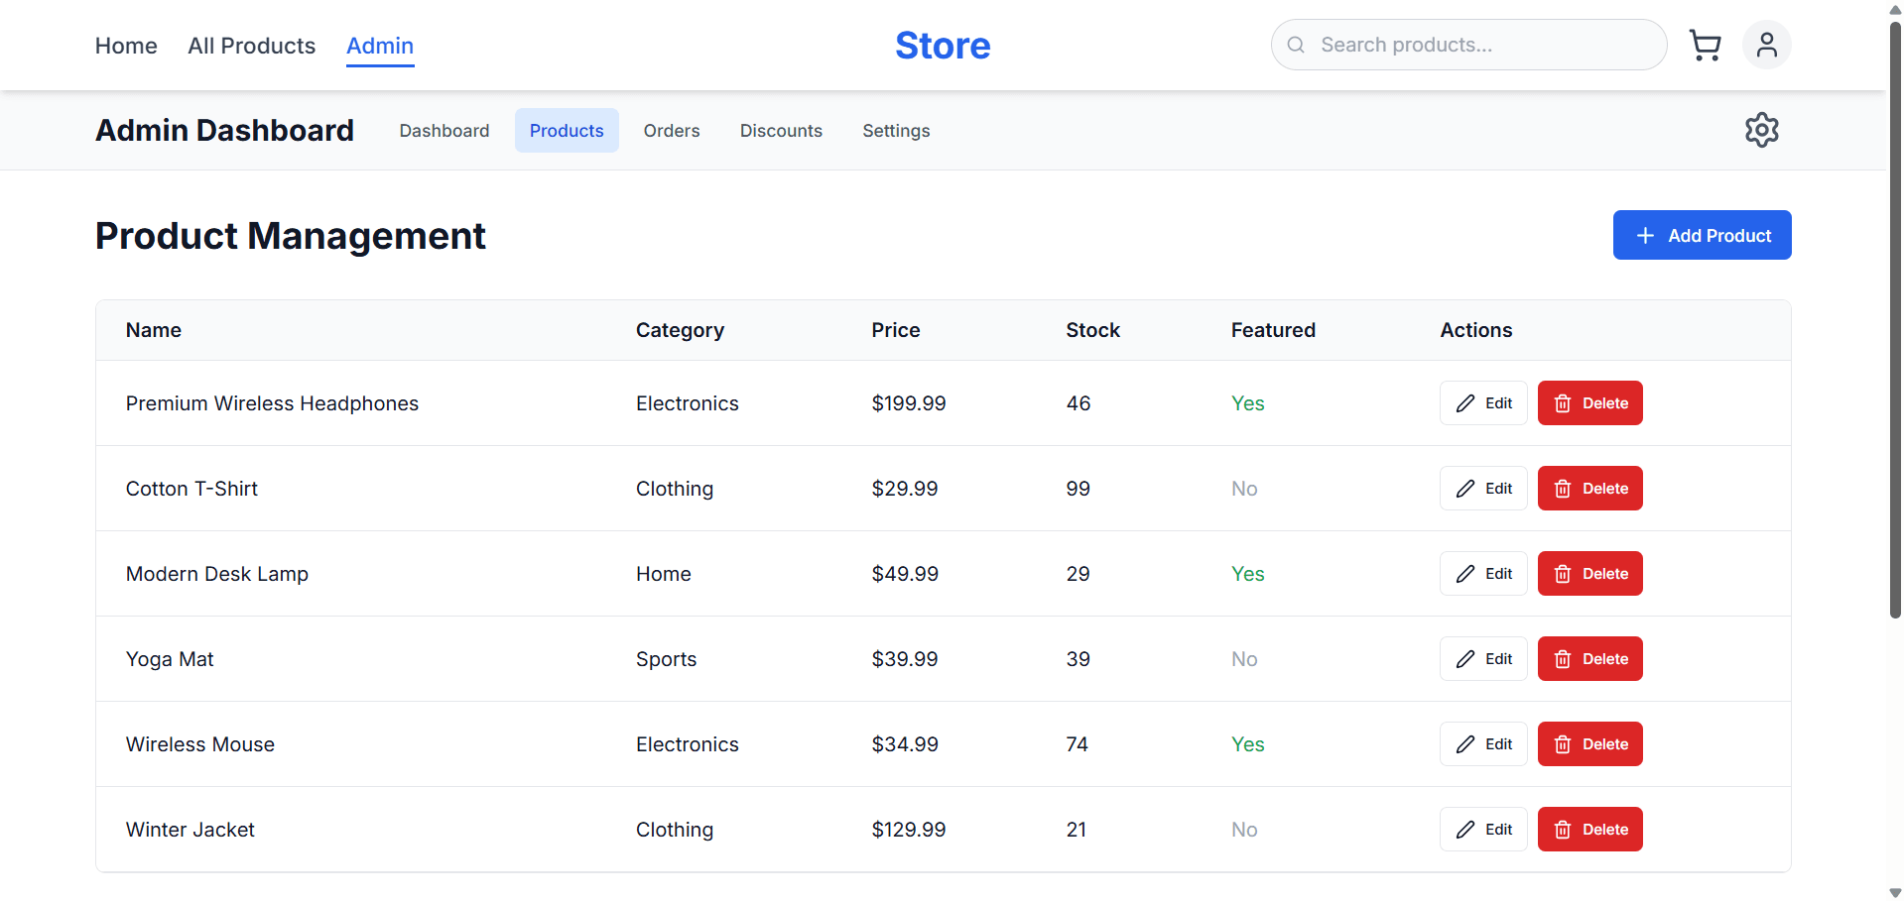This screenshot has height=901, width=1904.
Task: Click the edit pencil for Wireless Mouse
Action: pyautogui.click(x=1466, y=743)
